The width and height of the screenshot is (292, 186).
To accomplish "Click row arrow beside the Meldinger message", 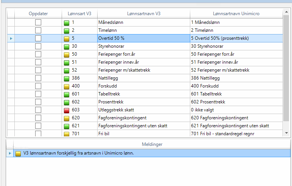I will click(10, 153).
